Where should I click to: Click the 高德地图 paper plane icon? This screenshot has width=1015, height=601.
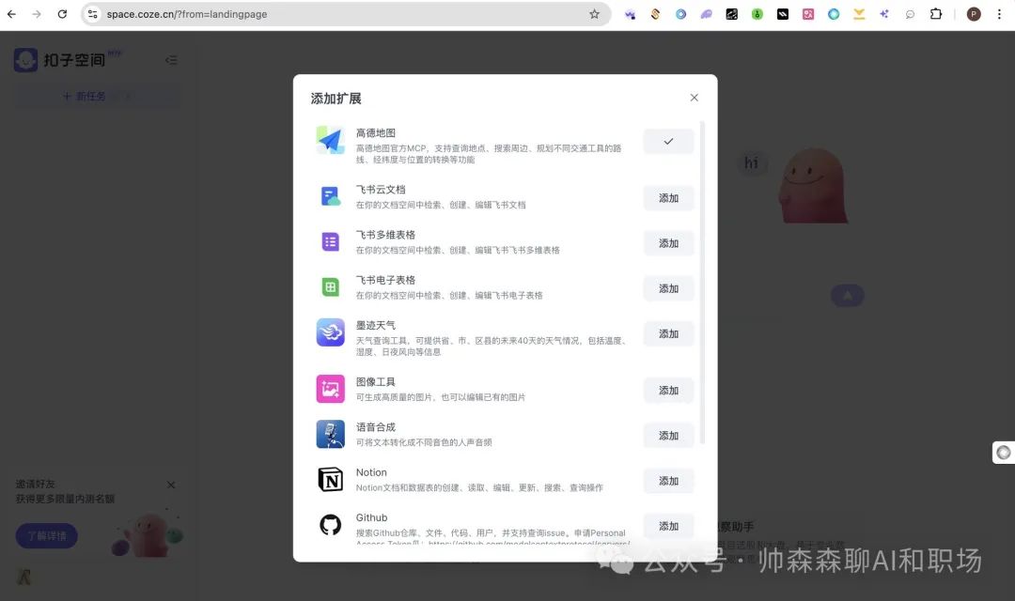[x=330, y=140]
